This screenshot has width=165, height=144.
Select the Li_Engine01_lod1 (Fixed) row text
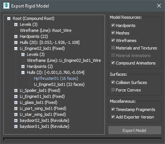[42, 96]
